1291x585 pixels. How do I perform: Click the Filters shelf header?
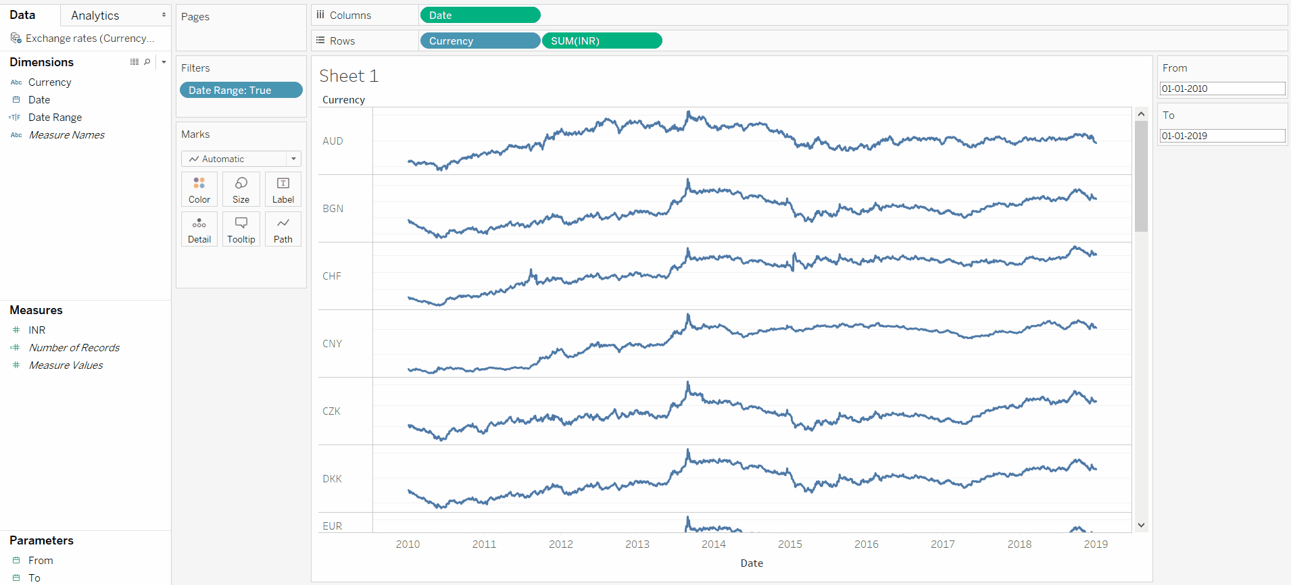(195, 68)
